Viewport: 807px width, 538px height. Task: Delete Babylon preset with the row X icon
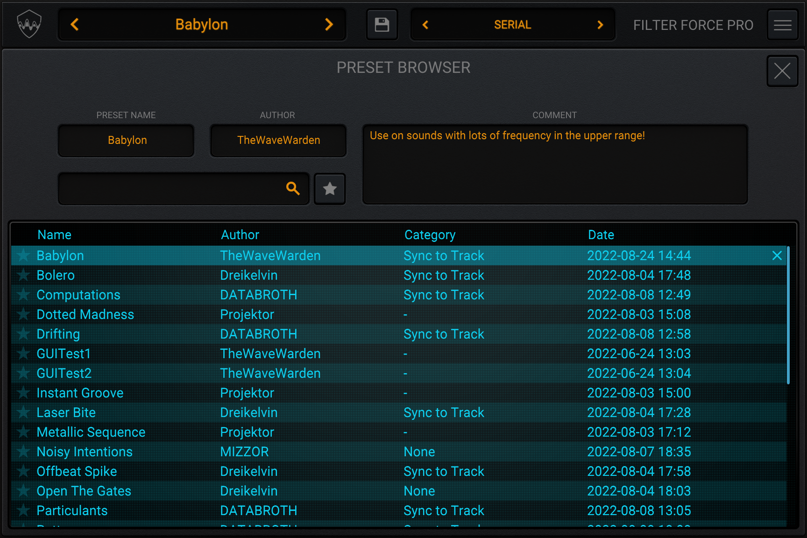[777, 255]
